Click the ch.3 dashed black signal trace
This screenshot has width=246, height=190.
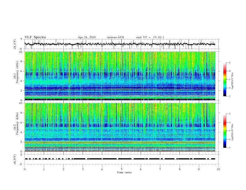(120, 159)
